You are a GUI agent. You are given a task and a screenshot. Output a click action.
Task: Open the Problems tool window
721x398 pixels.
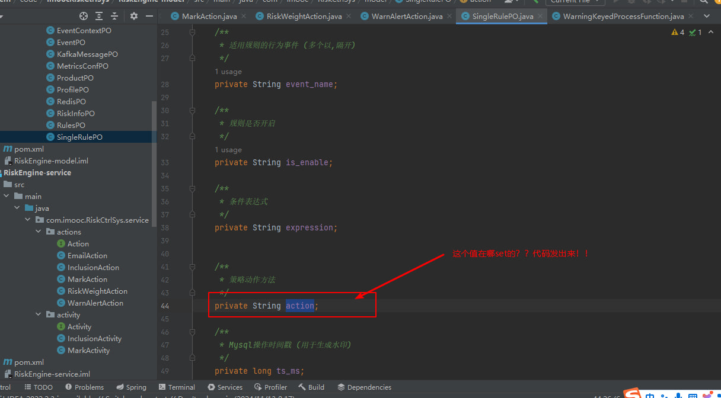point(84,387)
